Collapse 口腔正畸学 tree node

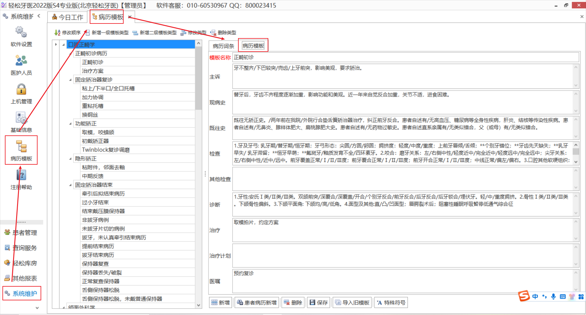pyautogui.click(x=63, y=45)
